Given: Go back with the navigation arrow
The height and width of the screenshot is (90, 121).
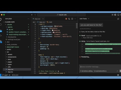Looking at the screenshot, I should click(x=32, y=15).
